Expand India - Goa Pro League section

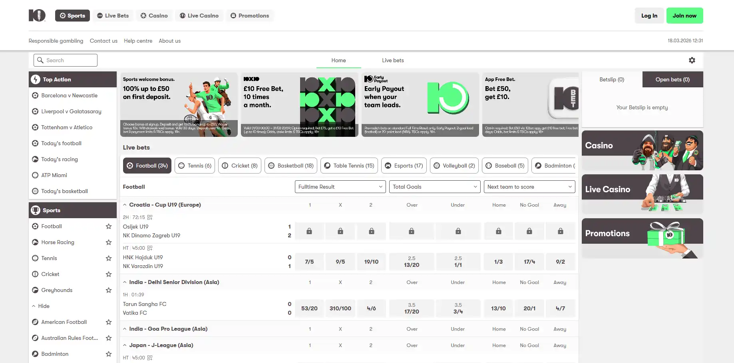(125, 329)
